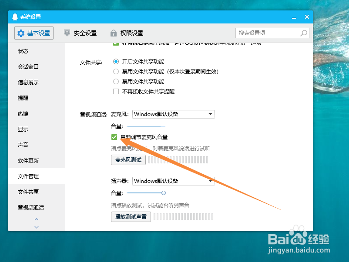
Task: Open the 声音 settings section
Action: (x=37, y=145)
